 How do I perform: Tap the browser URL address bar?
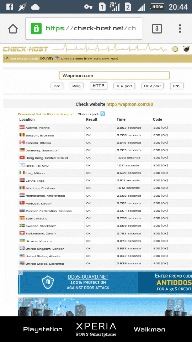pos(84,28)
